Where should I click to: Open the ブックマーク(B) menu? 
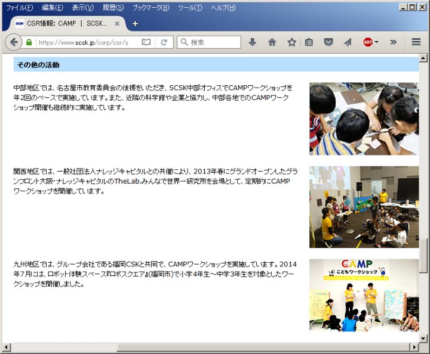pyautogui.click(x=150, y=8)
